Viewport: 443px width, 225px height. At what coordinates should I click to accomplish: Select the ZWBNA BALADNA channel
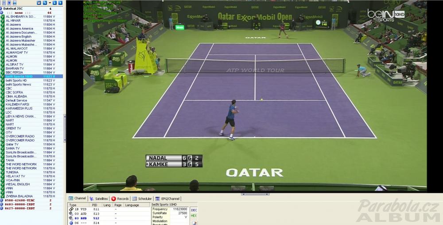pyautogui.click(x=31, y=196)
